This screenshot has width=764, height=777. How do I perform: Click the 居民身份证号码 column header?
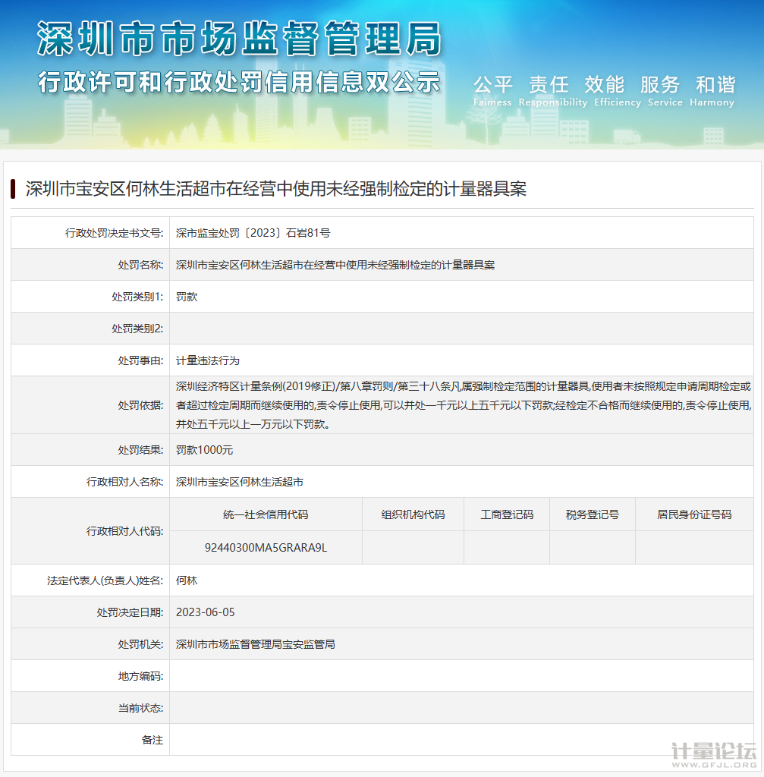(693, 514)
